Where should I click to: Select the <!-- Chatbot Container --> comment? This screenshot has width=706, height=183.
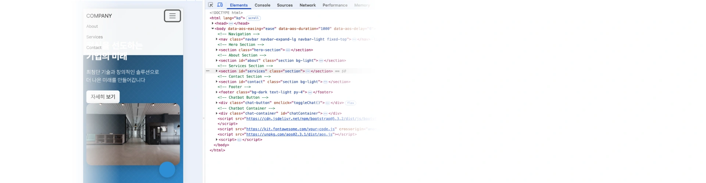point(246,108)
